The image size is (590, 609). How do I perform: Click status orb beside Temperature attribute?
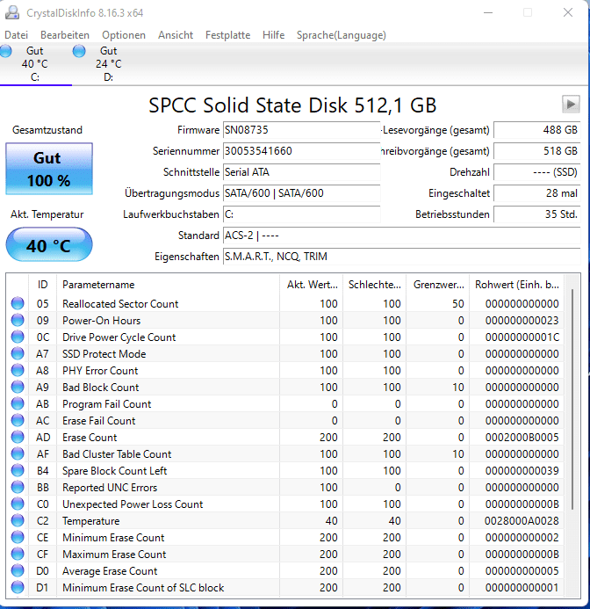tap(18, 521)
